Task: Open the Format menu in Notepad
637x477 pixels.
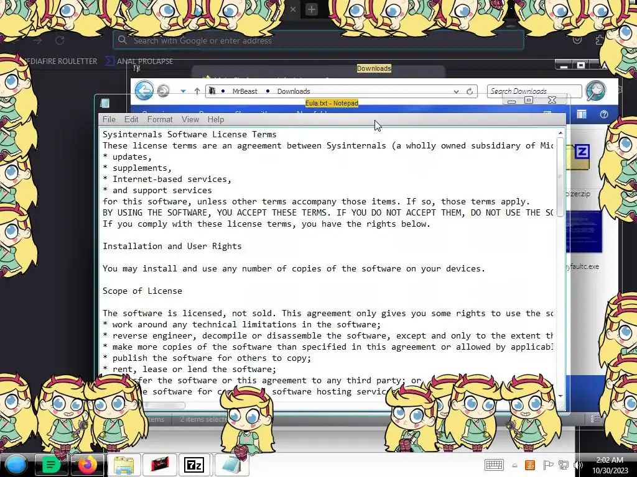Action: tap(160, 120)
